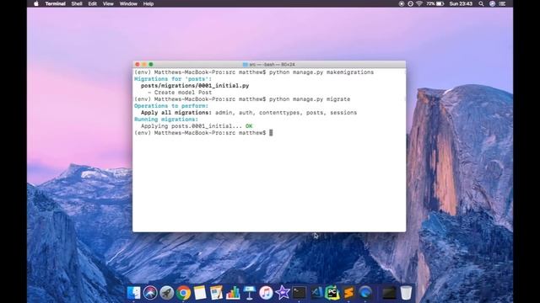Screen dimensions: 540x303
Task: Open Numbers chart icon in Dock
Action: click(x=233, y=293)
